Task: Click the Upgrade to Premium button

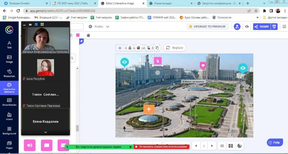Action: [207, 27]
